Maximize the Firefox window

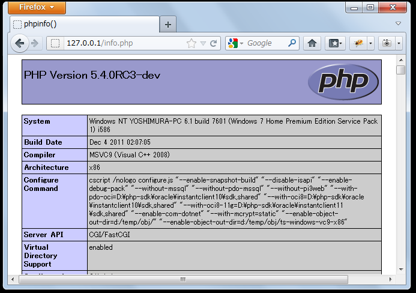[370, 7]
